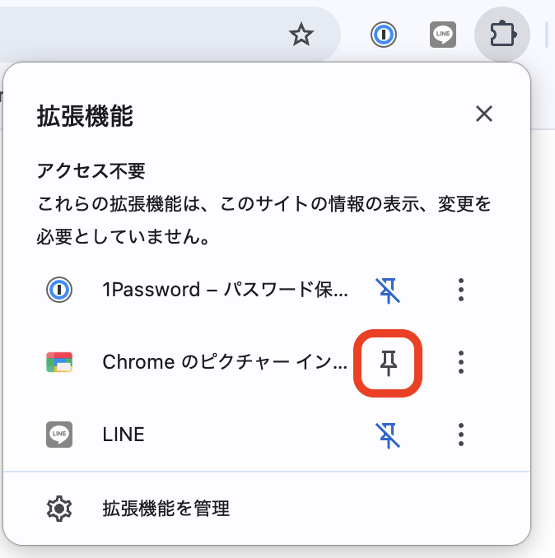The height and width of the screenshot is (558, 555).
Task: Close the 拡張機能 popup
Action: point(484,114)
